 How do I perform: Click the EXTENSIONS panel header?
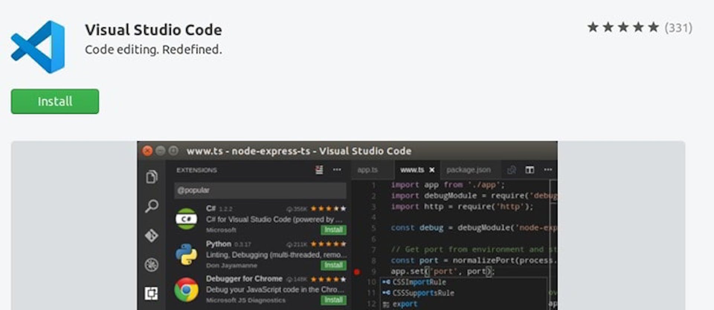click(x=197, y=170)
